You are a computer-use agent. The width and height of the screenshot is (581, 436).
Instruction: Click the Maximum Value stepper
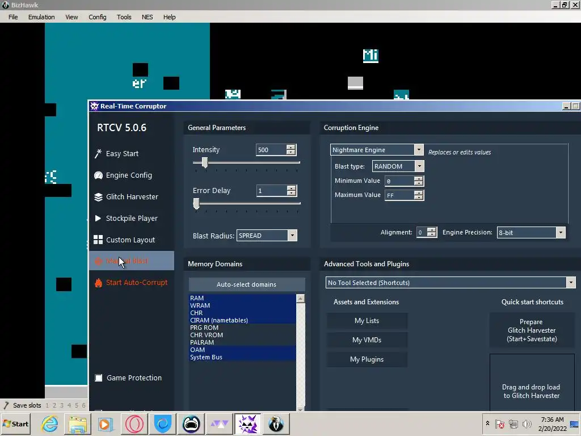pyautogui.click(x=419, y=195)
